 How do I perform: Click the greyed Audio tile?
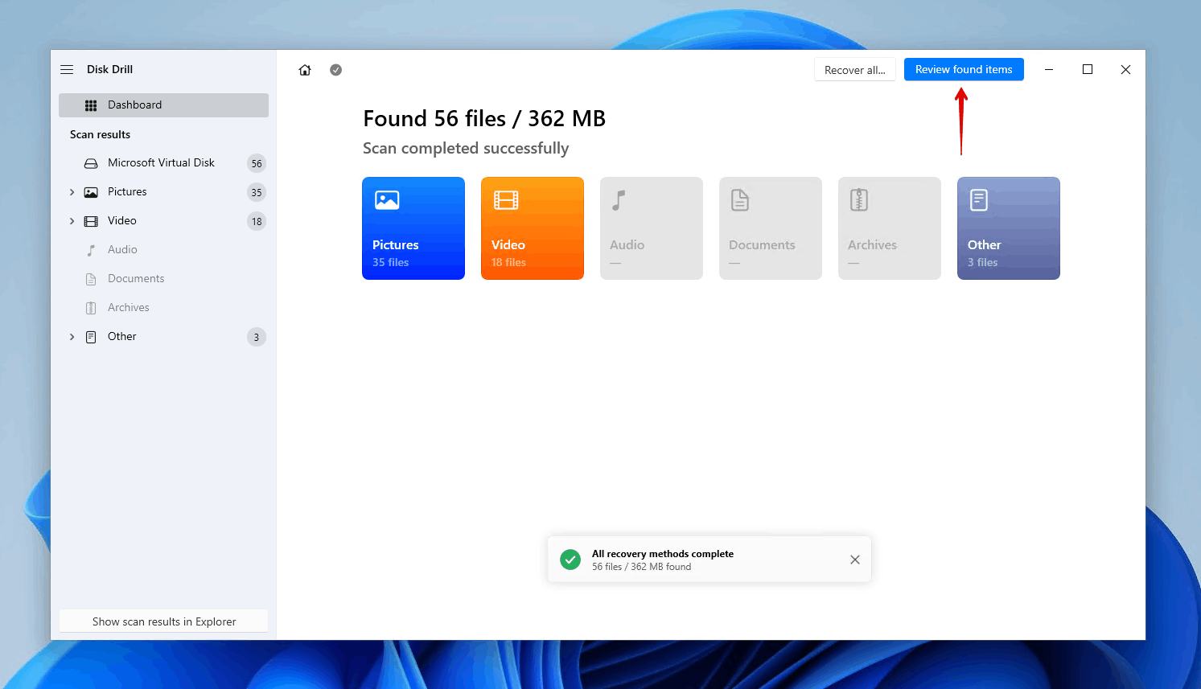[652, 228]
